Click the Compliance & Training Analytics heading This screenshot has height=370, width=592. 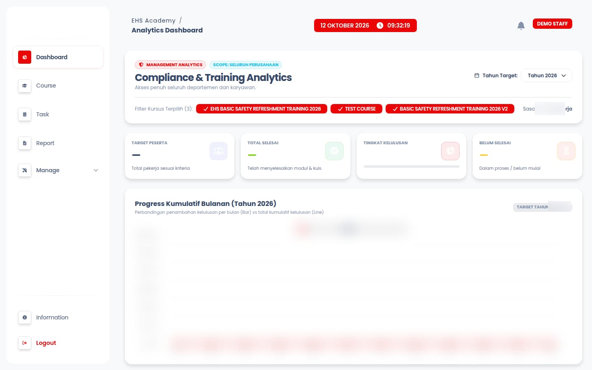click(213, 77)
